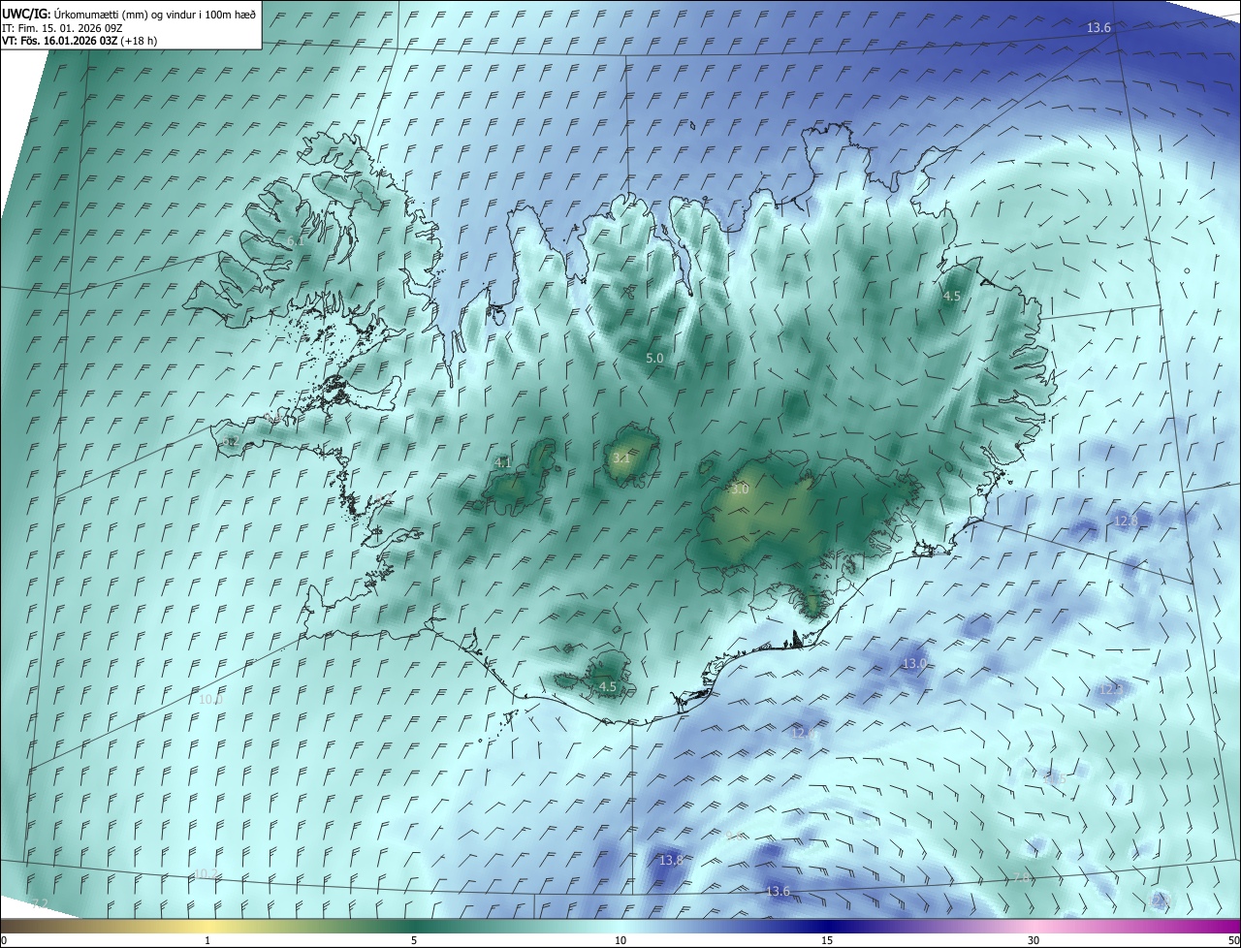Click the 5.0 value label on the map
Image resolution: width=1241 pixels, height=948 pixels.
pos(654,359)
